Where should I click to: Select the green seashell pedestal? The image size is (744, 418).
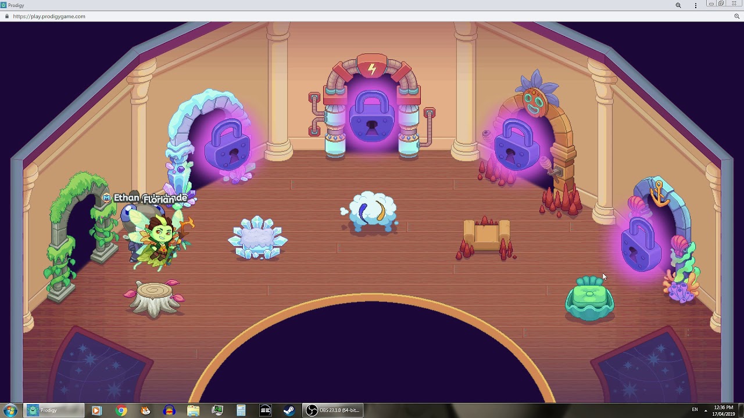(589, 299)
